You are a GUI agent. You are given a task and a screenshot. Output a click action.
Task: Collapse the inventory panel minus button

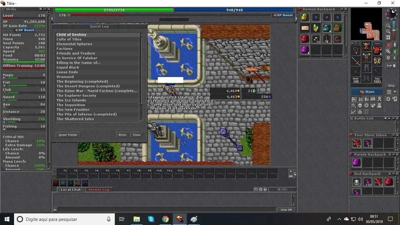pos(353,43)
